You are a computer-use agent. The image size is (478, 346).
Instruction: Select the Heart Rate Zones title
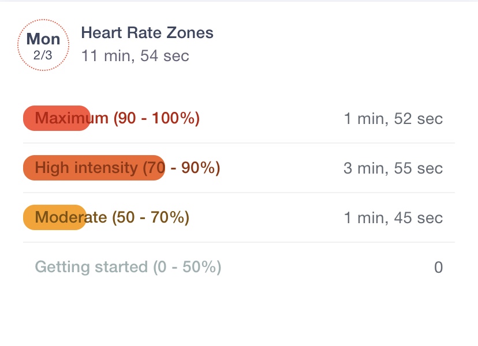point(147,32)
